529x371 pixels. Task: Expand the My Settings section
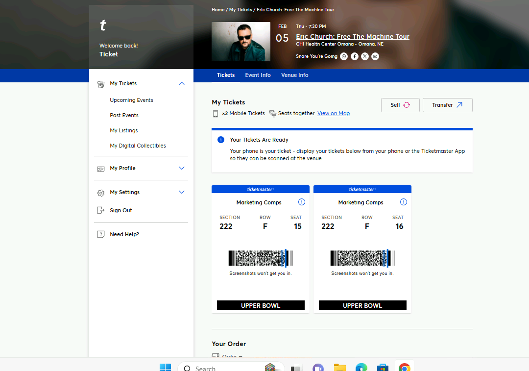(182, 192)
